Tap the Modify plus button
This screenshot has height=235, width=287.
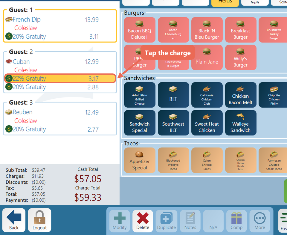click(x=120, y=221)
